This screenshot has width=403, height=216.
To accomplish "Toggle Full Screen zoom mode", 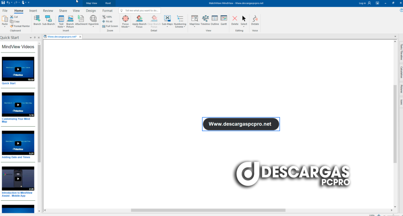I will (110, 26).
